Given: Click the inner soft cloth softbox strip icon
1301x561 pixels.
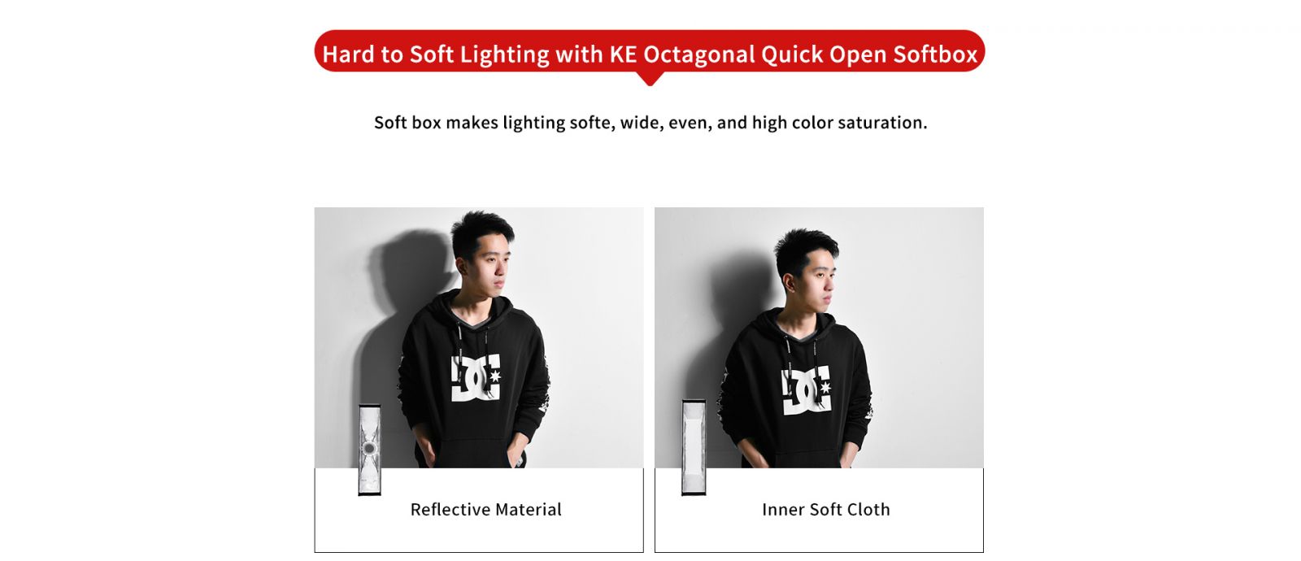Looking at the screenshot, I should pyautogui.click(x=694, y=446).
